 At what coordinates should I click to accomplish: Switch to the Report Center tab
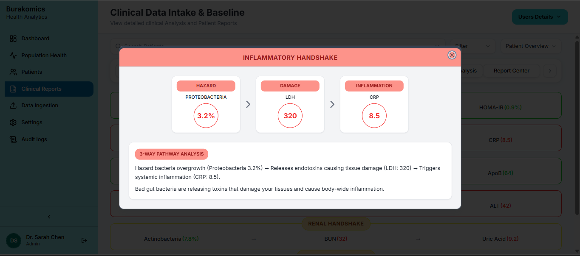[511, 71]
